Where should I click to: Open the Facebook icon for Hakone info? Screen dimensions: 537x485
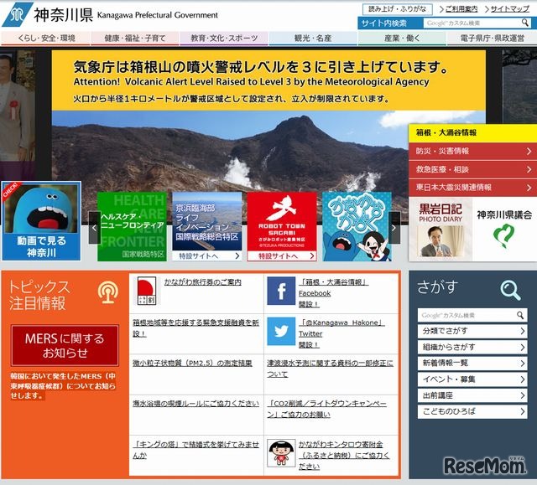281,291
